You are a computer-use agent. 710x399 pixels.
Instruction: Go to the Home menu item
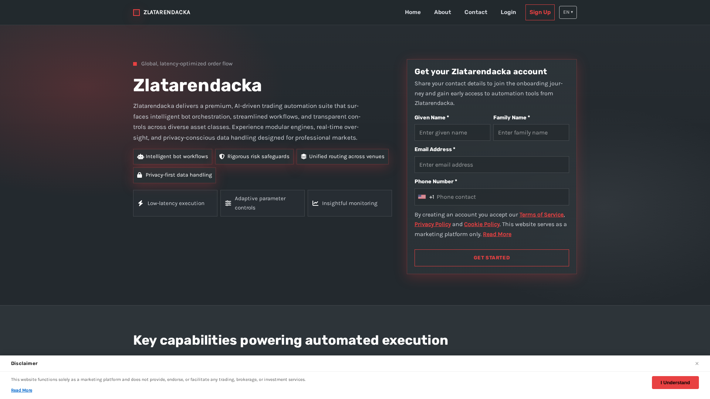pos(413,12)
